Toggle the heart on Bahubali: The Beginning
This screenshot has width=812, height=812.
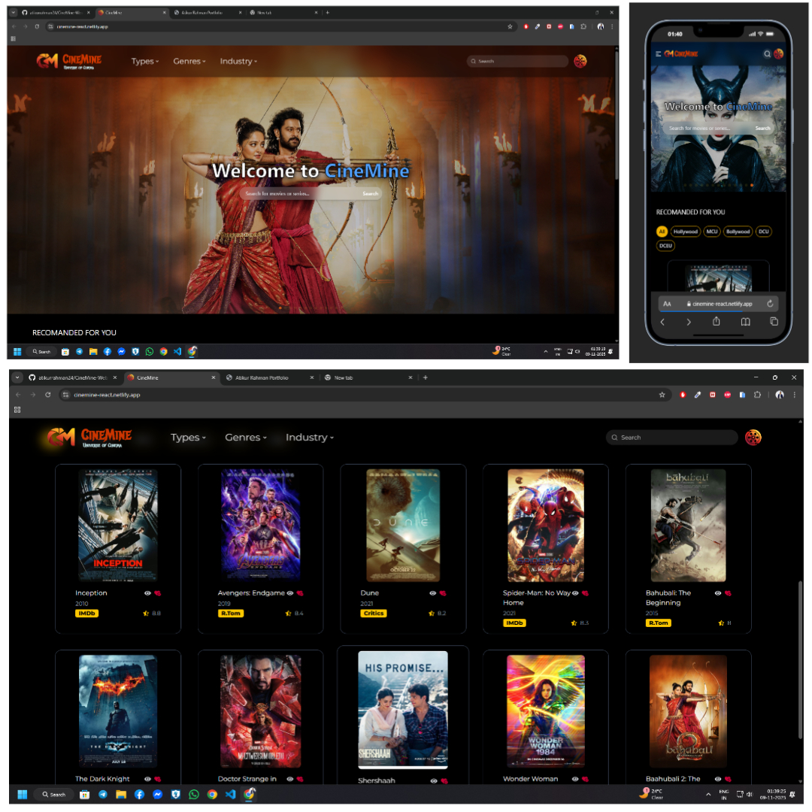pos(726,592)
